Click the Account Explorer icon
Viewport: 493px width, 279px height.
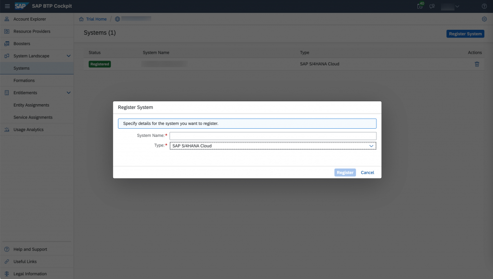7,19
